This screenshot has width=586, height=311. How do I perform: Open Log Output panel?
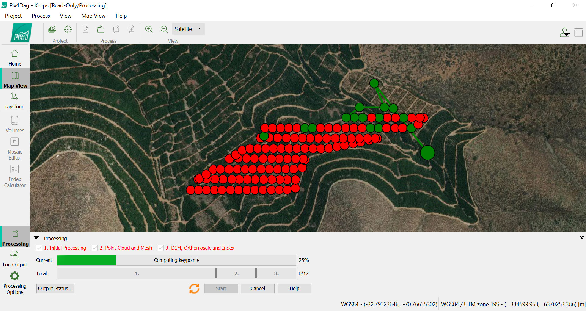coord(15,259)
